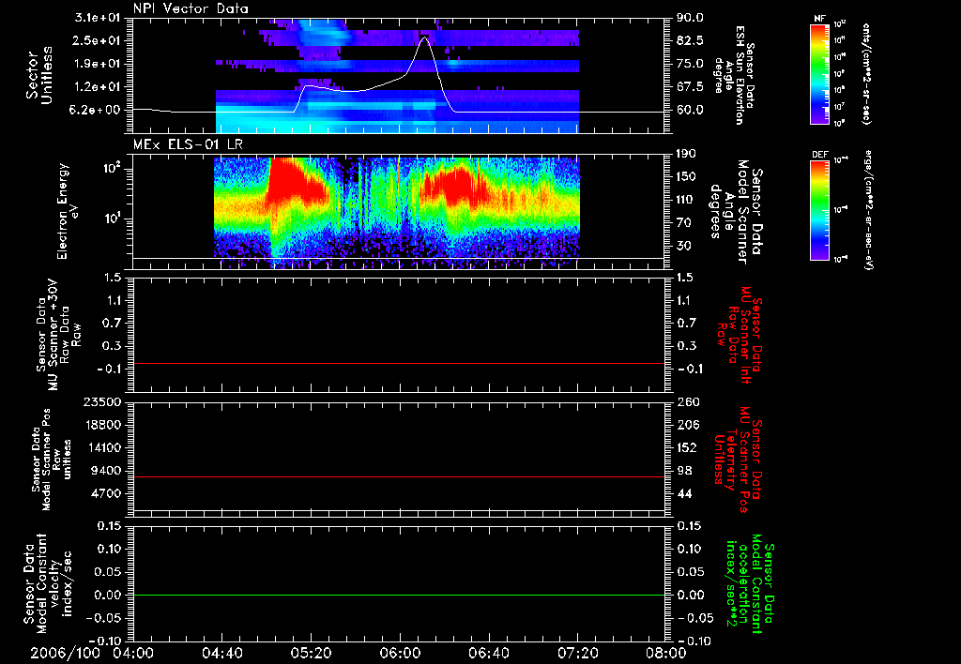Click the DEF label above the color bar
Image resolution: width=961 pixels, height=664 pixels.
820,155
